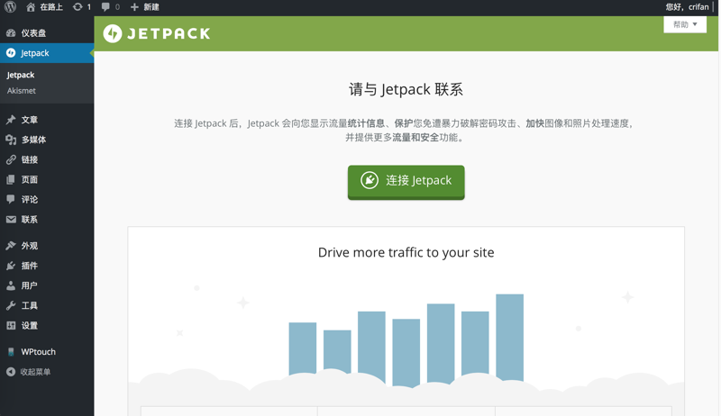Click the paintbrush icon beside '外观'
This screenshot has width=721, height=416.
click(11, 246)
